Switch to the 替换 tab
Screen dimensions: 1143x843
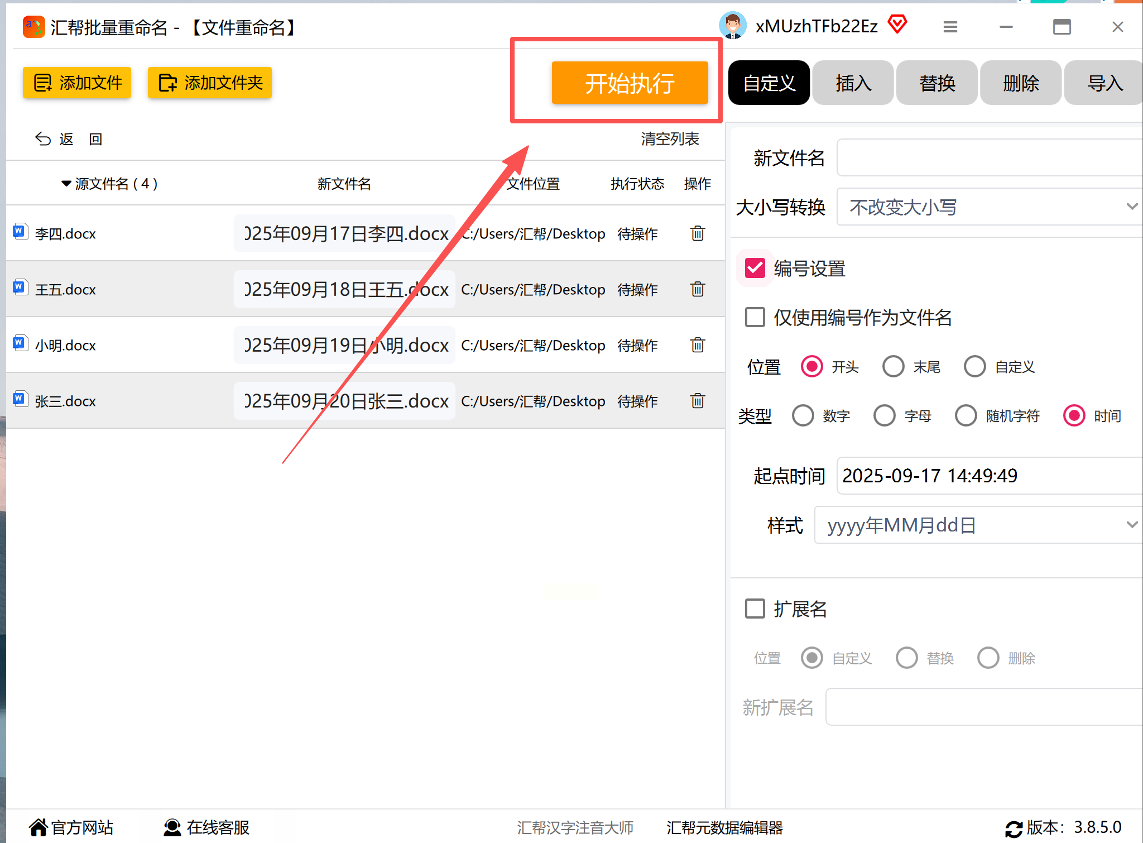tap(937, 83)
